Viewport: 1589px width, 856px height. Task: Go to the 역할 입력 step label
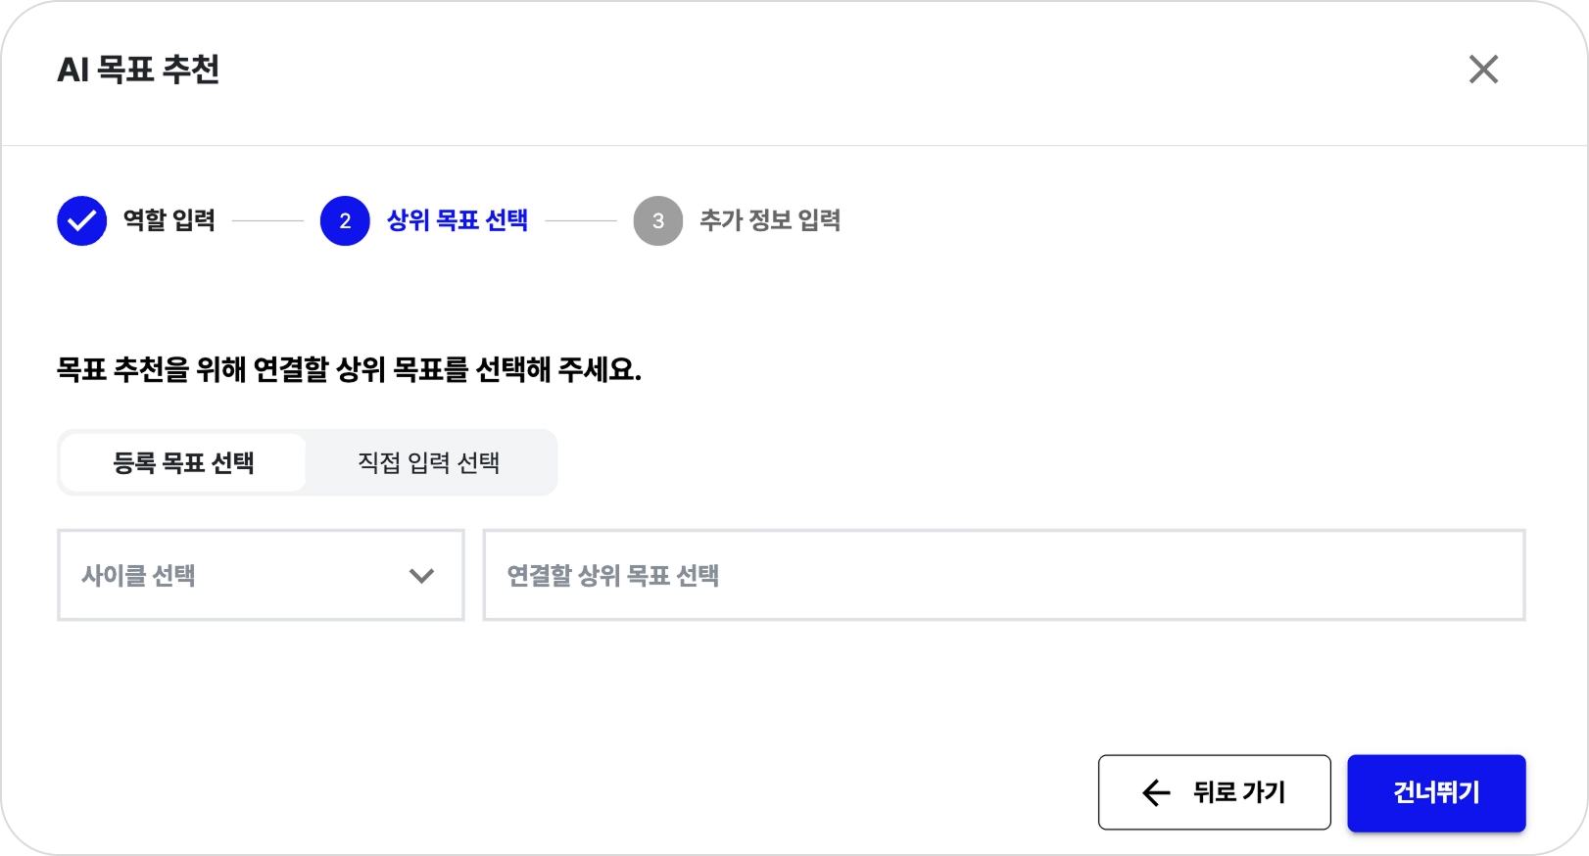[169, 221]
